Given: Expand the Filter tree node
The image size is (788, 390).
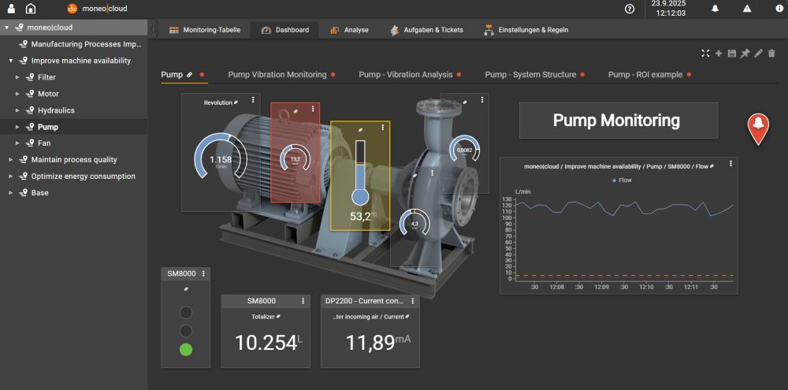Looking at the screenshot, I should (x=17, y=77).
